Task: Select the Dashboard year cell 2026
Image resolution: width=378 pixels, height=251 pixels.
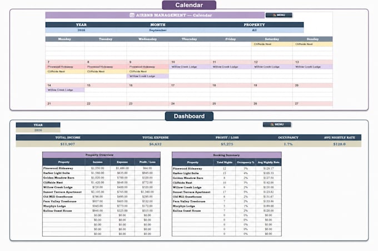Action: coord(38,130)
